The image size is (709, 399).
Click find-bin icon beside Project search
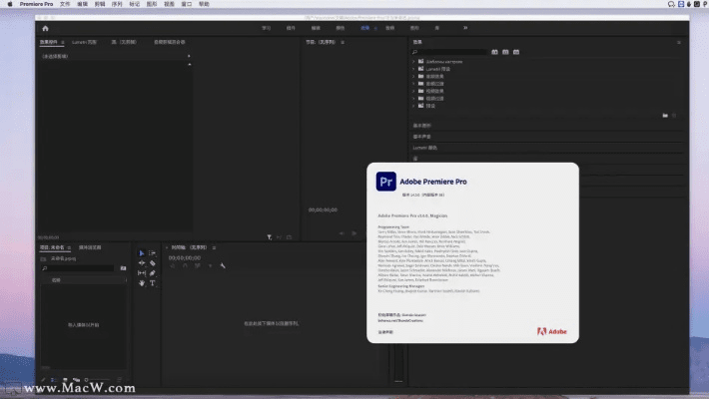pyautogui.click(x=123, y=268)
